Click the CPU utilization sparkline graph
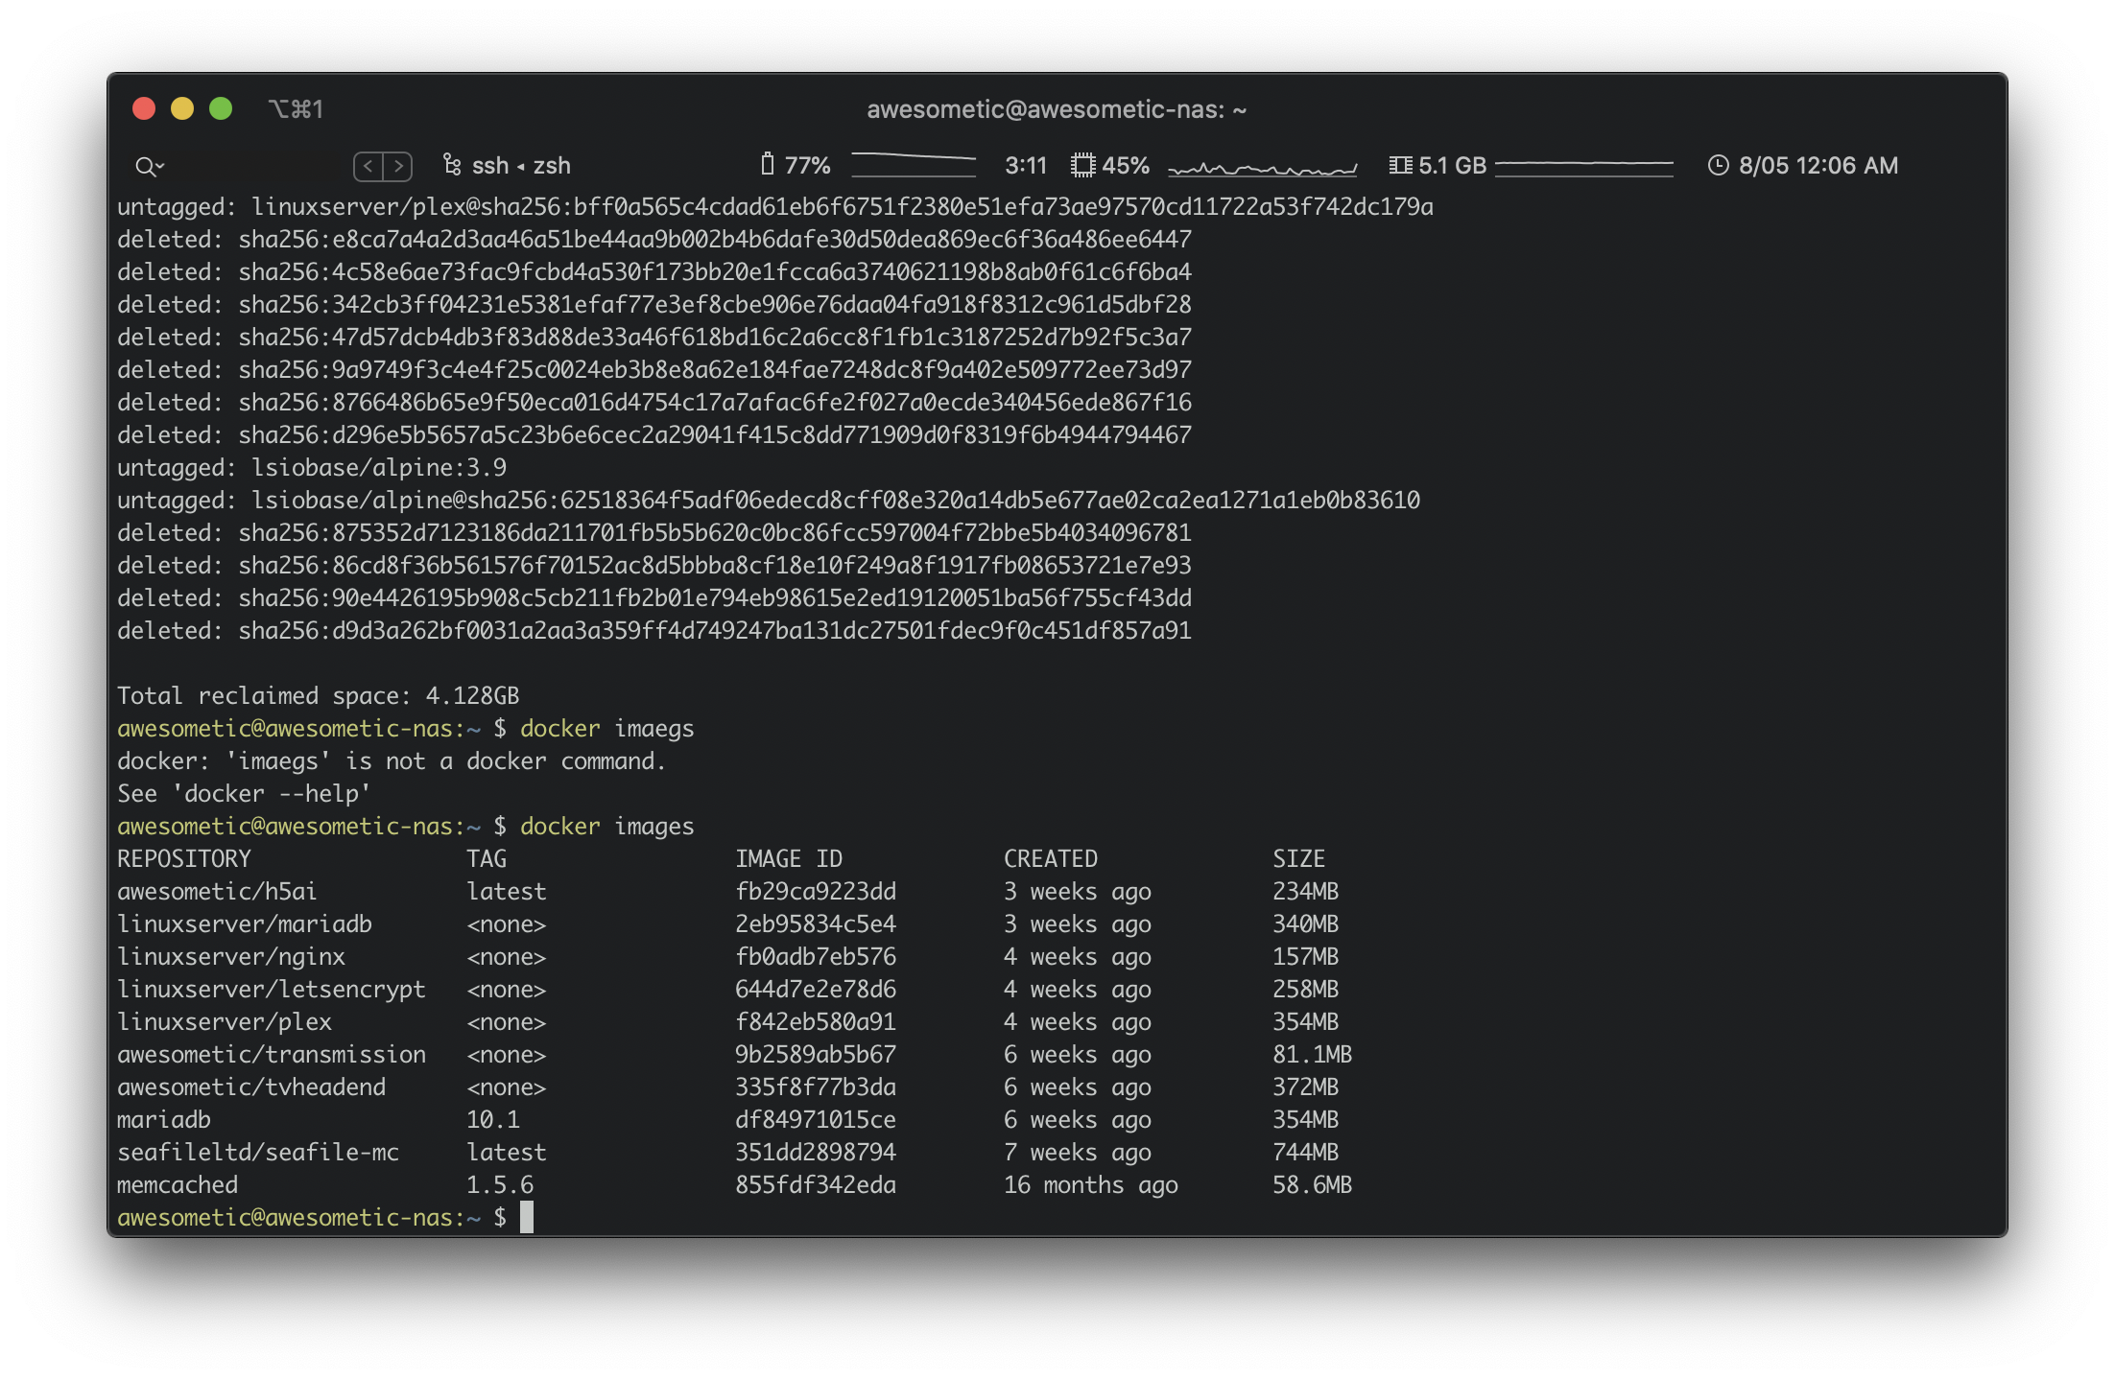2115x1379 pixels. click(1262, 168)
